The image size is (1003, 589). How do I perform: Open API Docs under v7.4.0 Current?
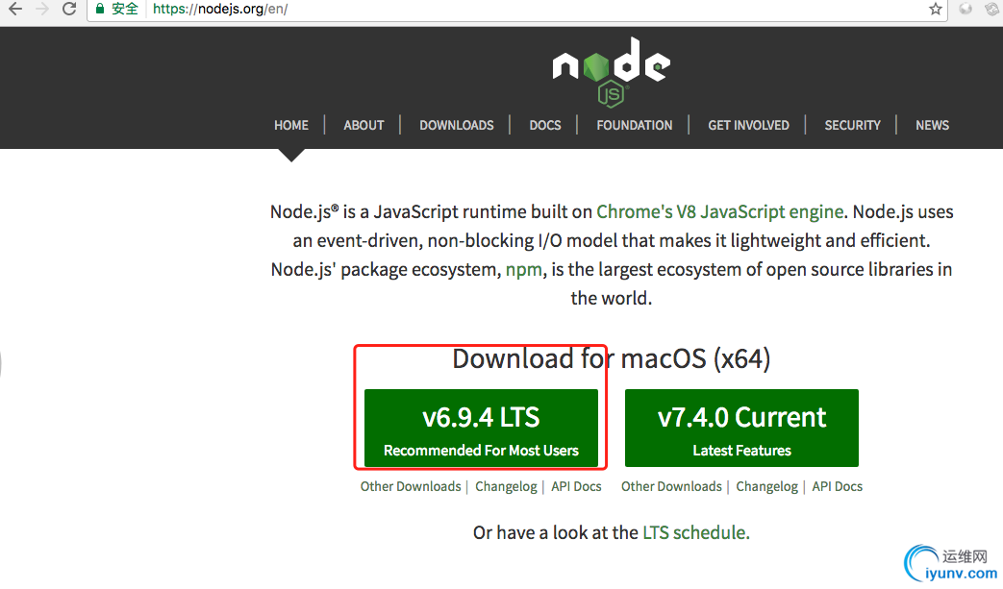point(838,487)
